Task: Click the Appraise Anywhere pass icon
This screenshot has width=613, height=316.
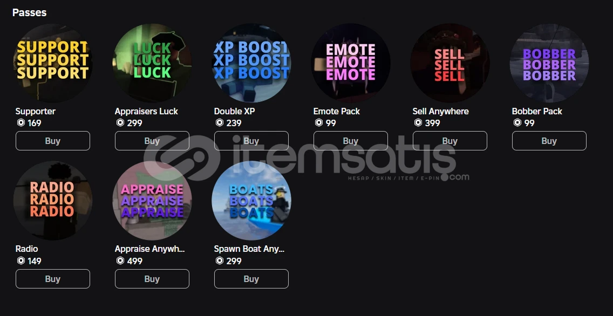Action: (152, 201)
